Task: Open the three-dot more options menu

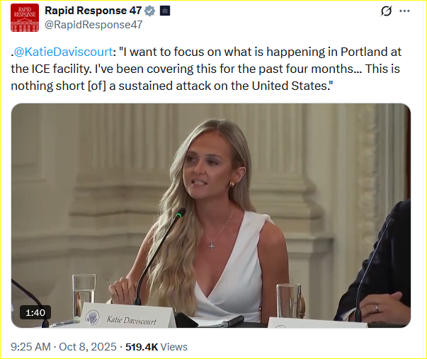Action: pos(405,11)
